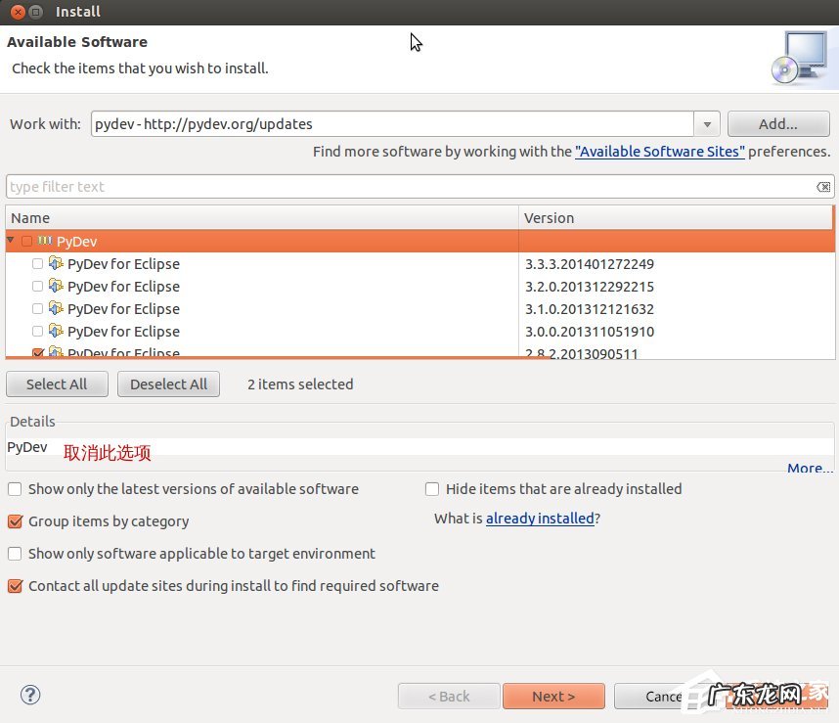Open the Work with dropdown
This screenshot has height=723, width=839.
tap(706, 123)
